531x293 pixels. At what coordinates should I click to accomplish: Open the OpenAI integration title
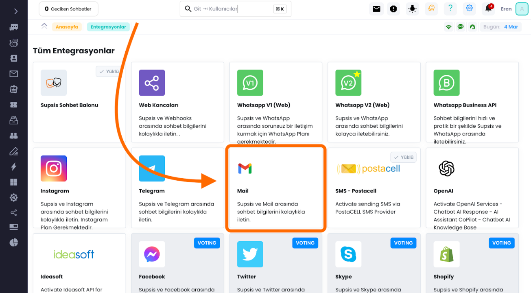point(444,191)
